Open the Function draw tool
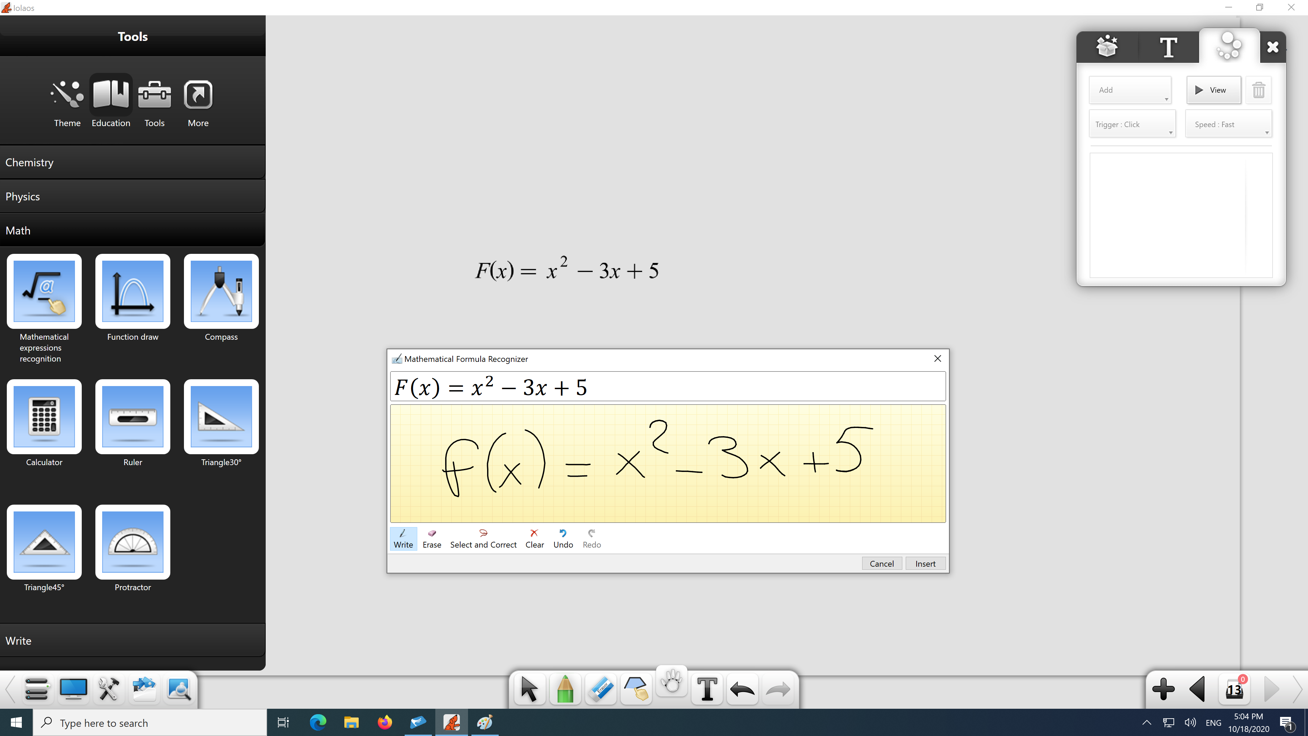Screen dimensions: 1308x736 (133, 292)
